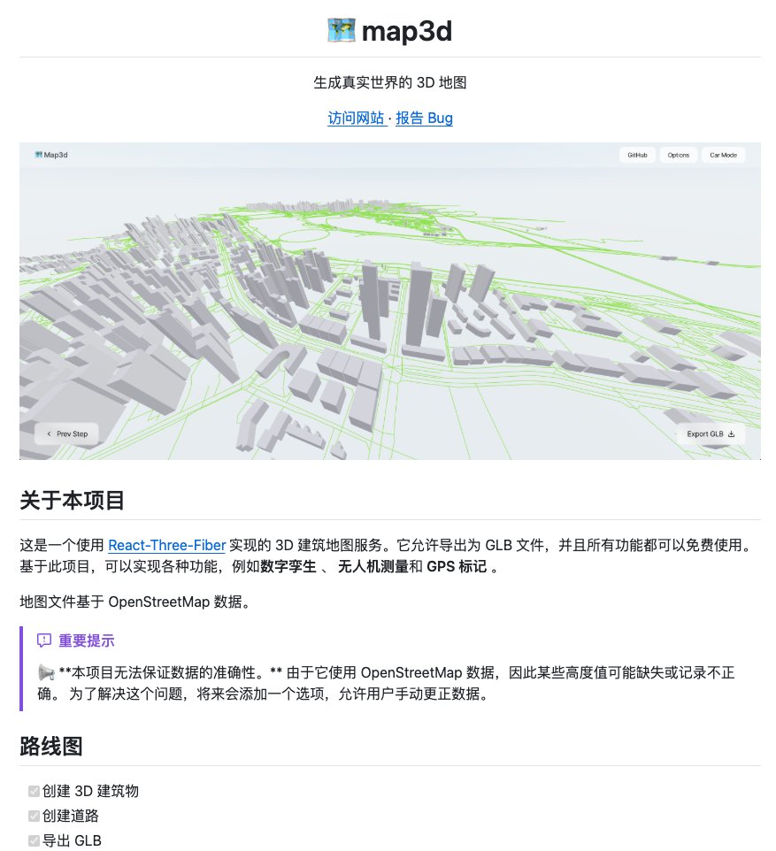776x851 pixels.
Task: Click the 导出 GLB list item text
Action: pos(72,840)
